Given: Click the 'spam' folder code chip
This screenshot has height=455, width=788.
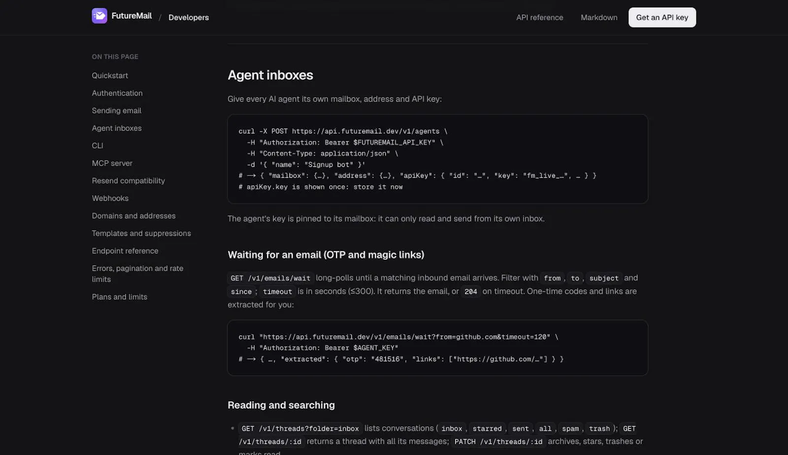Looking at the screenshot, I should 570,428.
